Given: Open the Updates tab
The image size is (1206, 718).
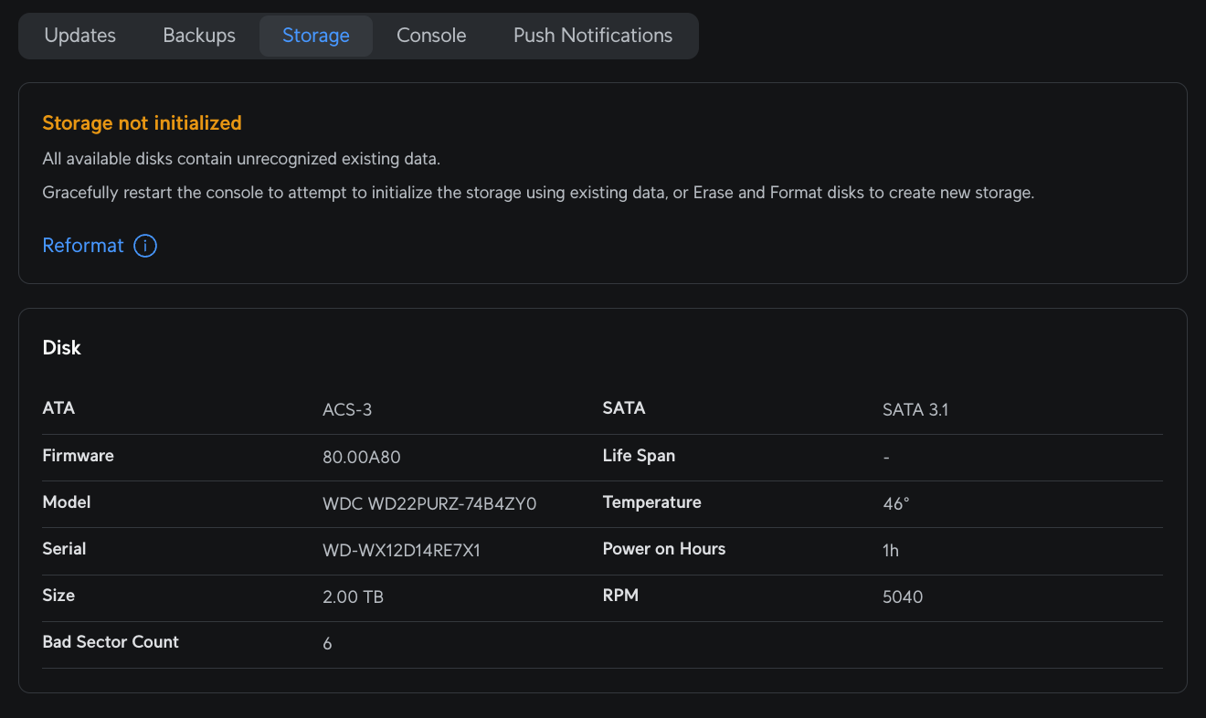Looking at the screenshot, I should [x=80, y=36].
